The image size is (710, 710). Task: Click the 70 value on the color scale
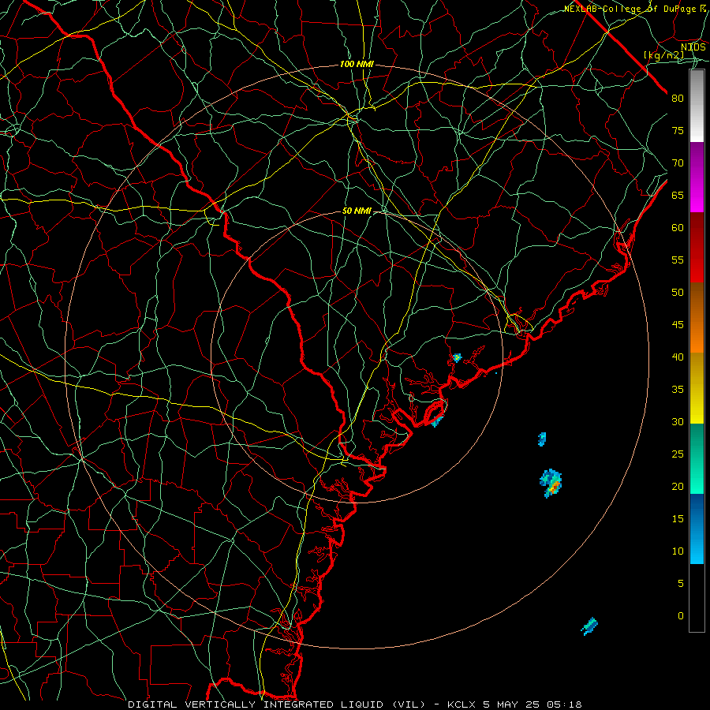[x=678, y=163]
